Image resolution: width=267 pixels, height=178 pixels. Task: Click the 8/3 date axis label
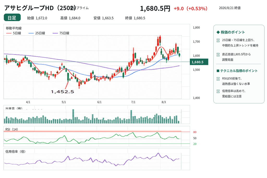(x=164, y=102)
